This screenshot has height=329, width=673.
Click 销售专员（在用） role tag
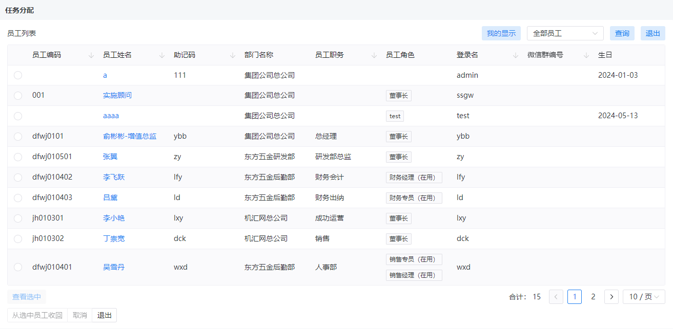pyautogui.click(x=414, y=259)
